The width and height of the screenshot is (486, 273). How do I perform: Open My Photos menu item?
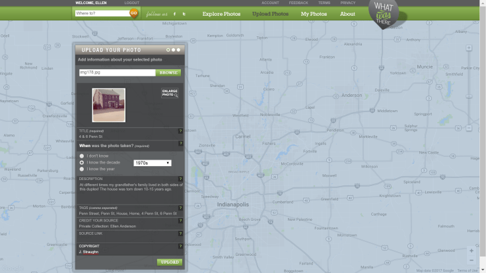pos(314,14)
